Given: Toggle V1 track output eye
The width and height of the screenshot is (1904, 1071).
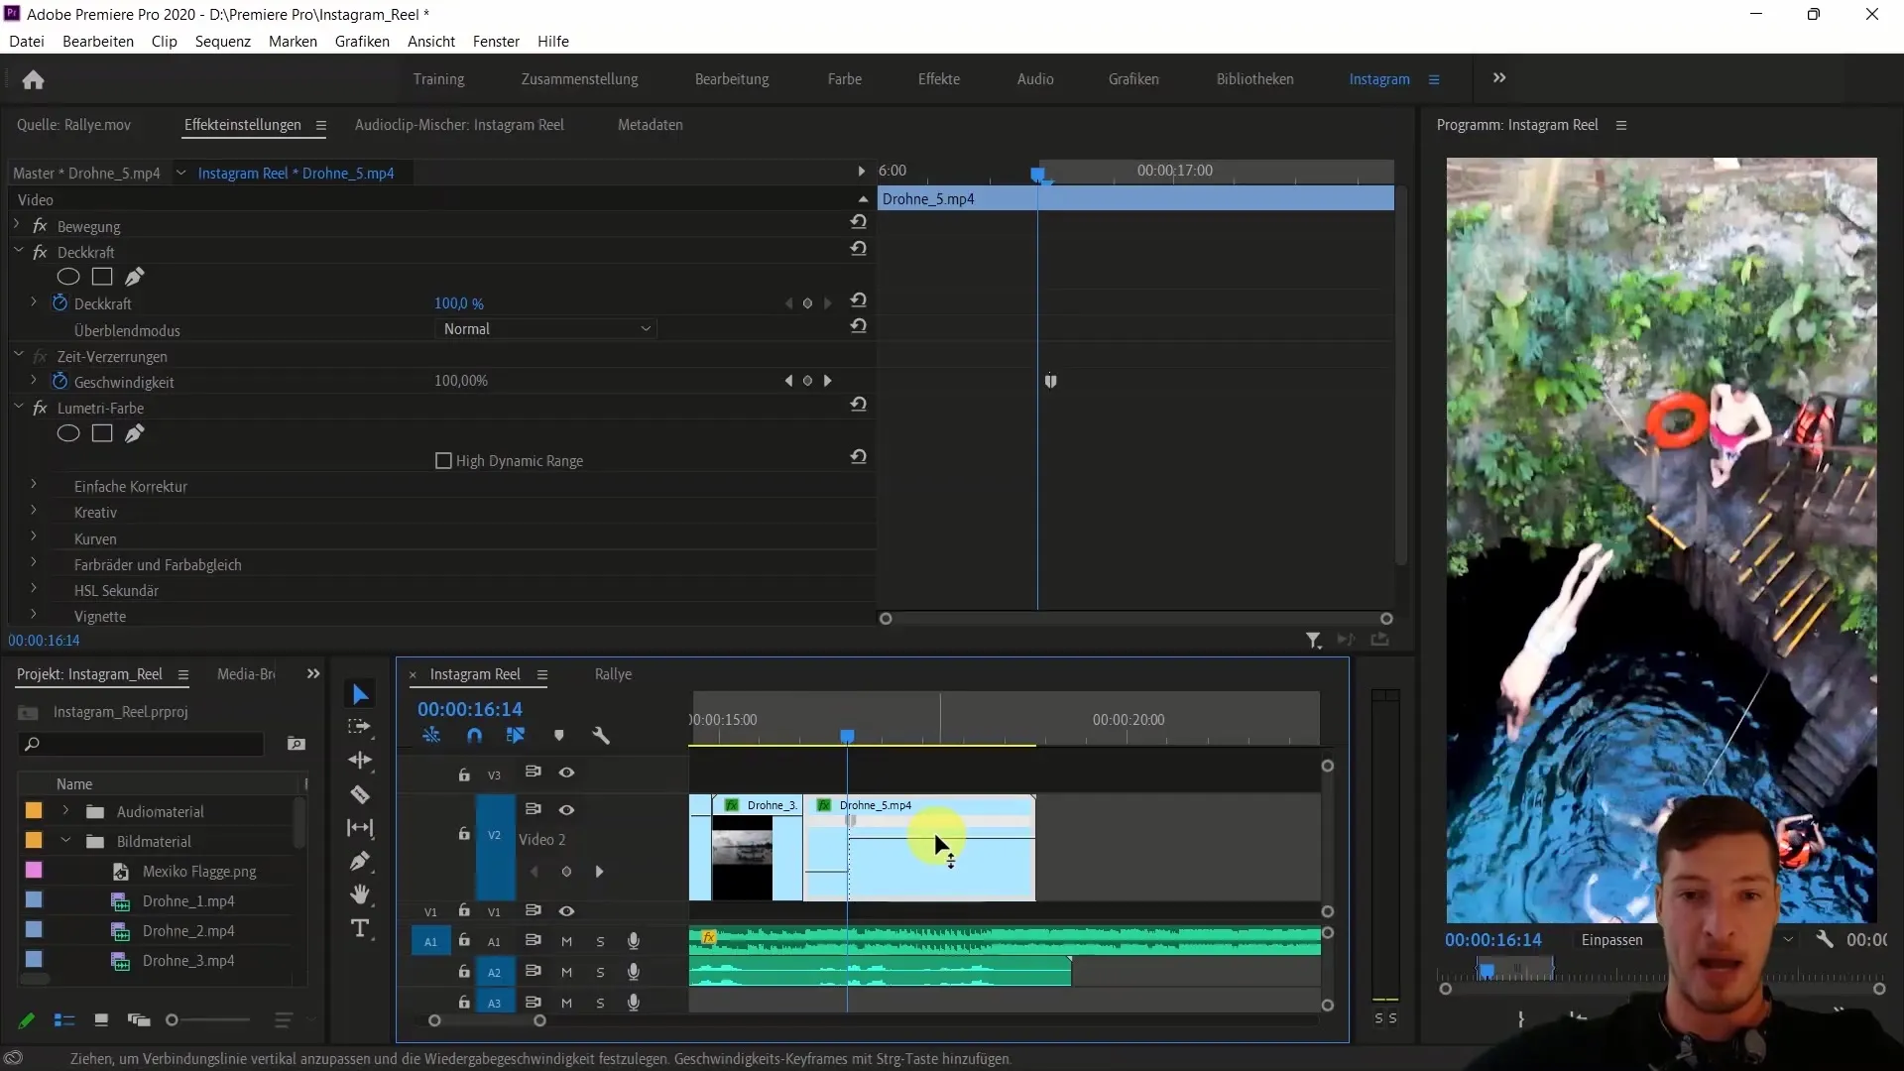Looking at the screenshot, I should (566, 911).
